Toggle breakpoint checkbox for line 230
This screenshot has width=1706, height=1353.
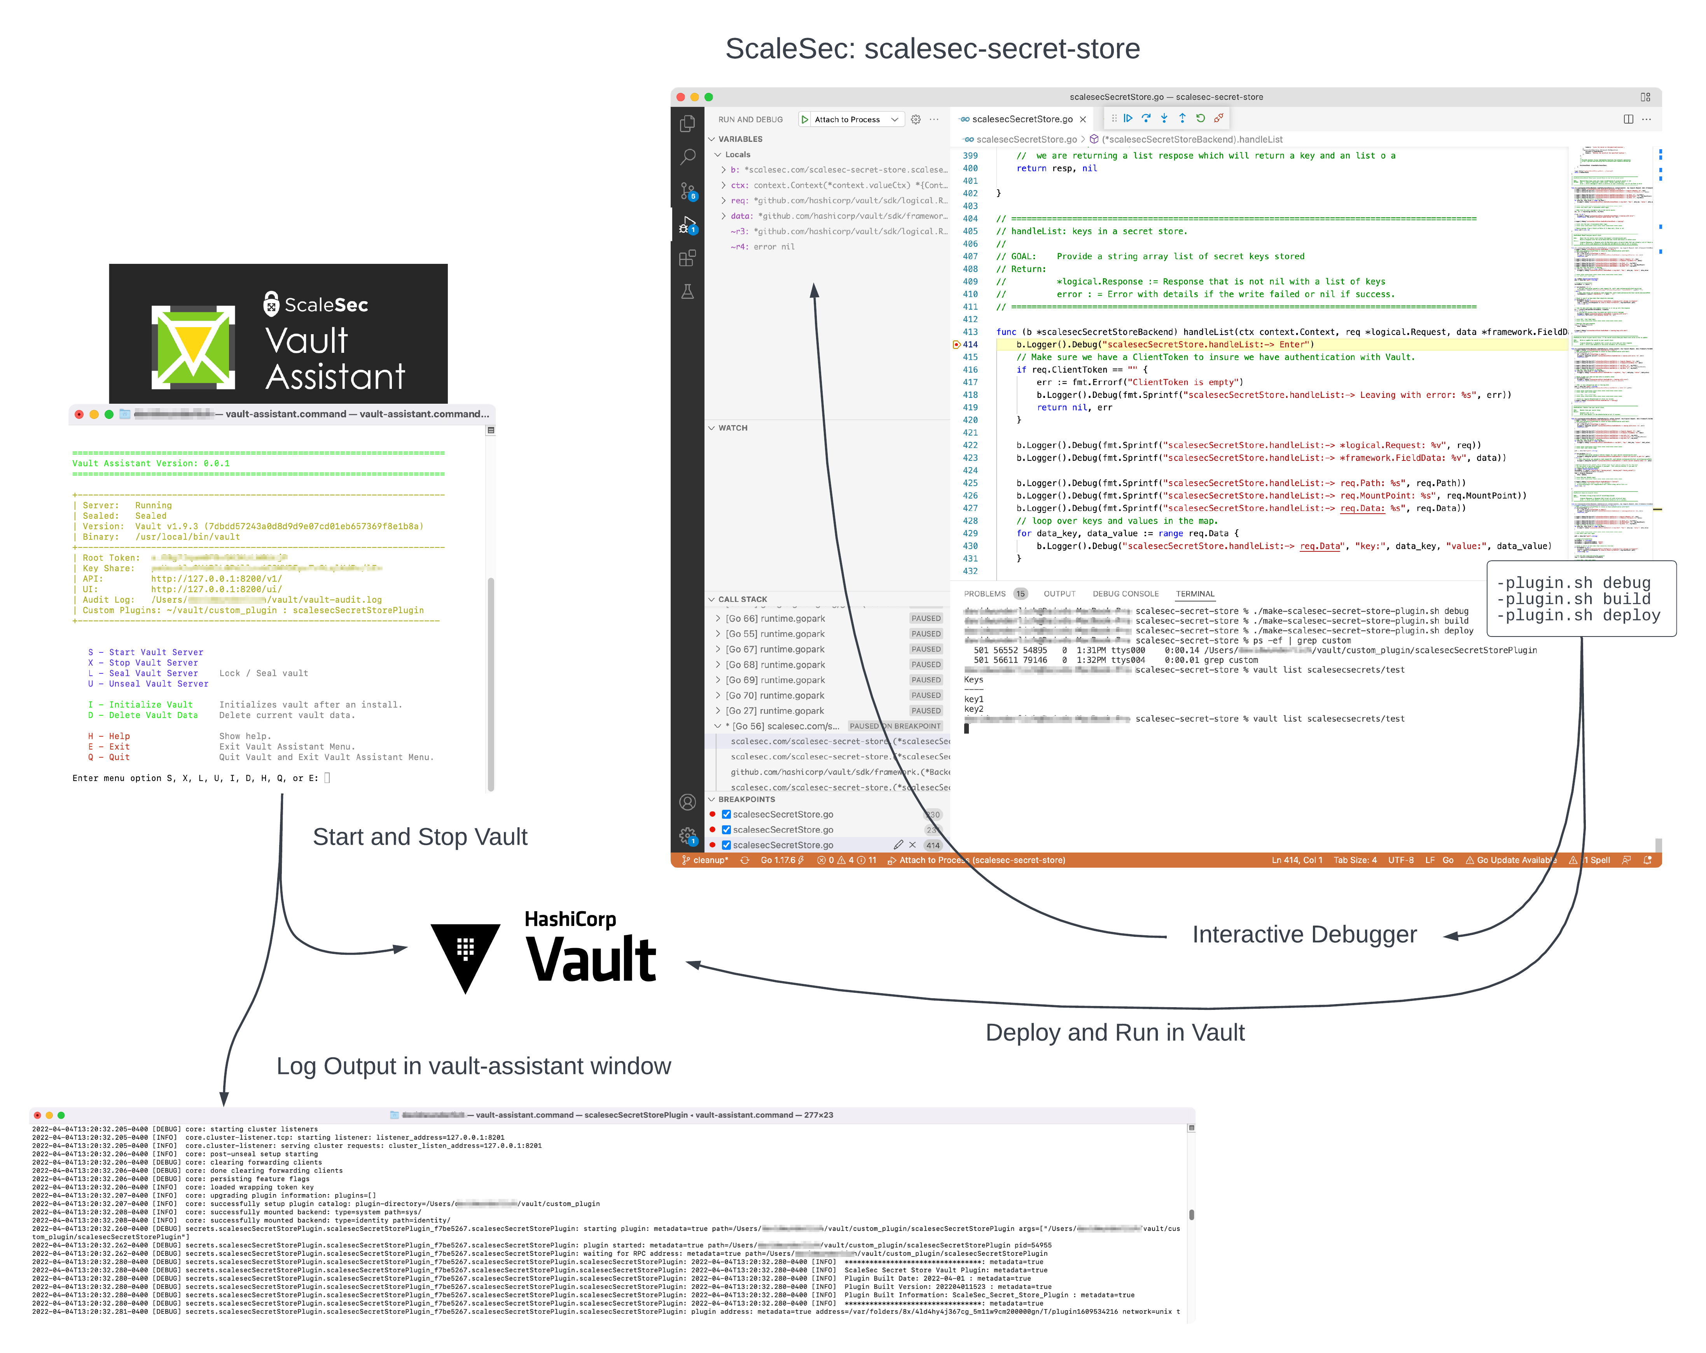click(x=725, y=814)
